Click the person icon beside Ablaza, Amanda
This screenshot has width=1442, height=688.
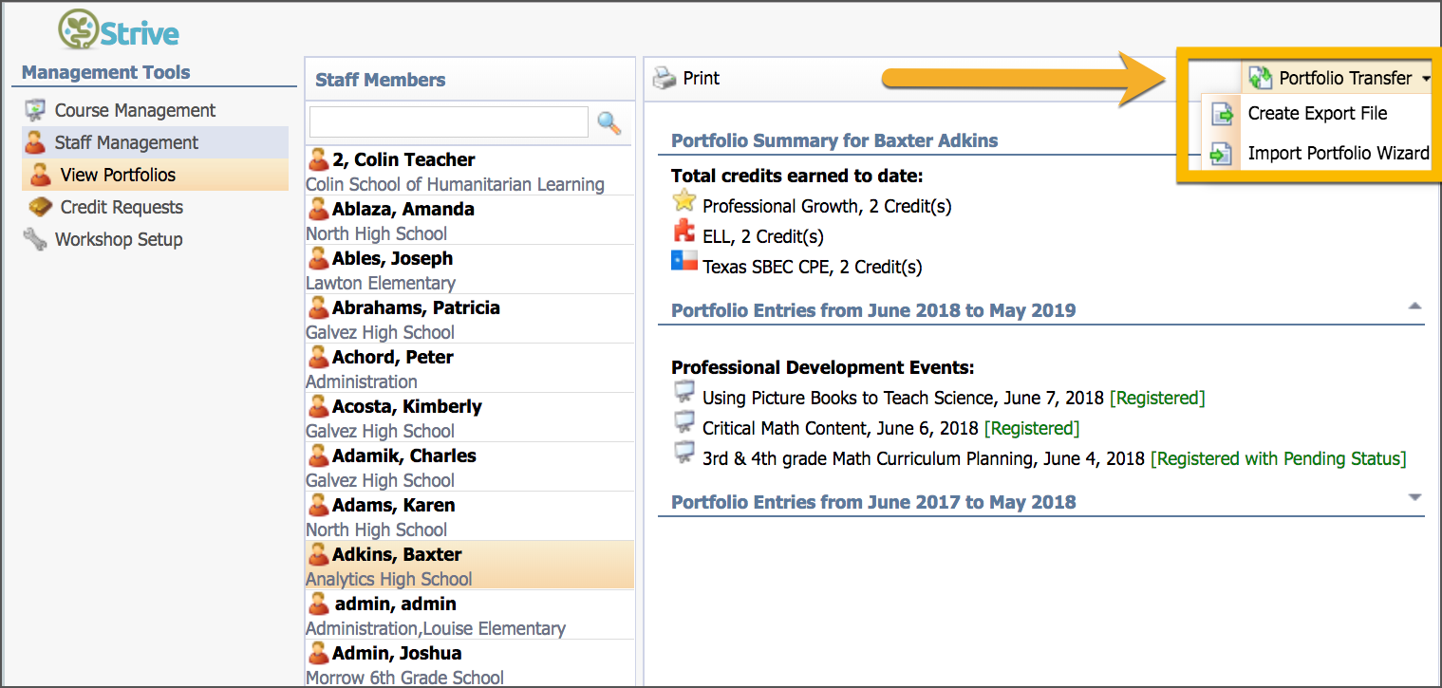pos(319,209)
